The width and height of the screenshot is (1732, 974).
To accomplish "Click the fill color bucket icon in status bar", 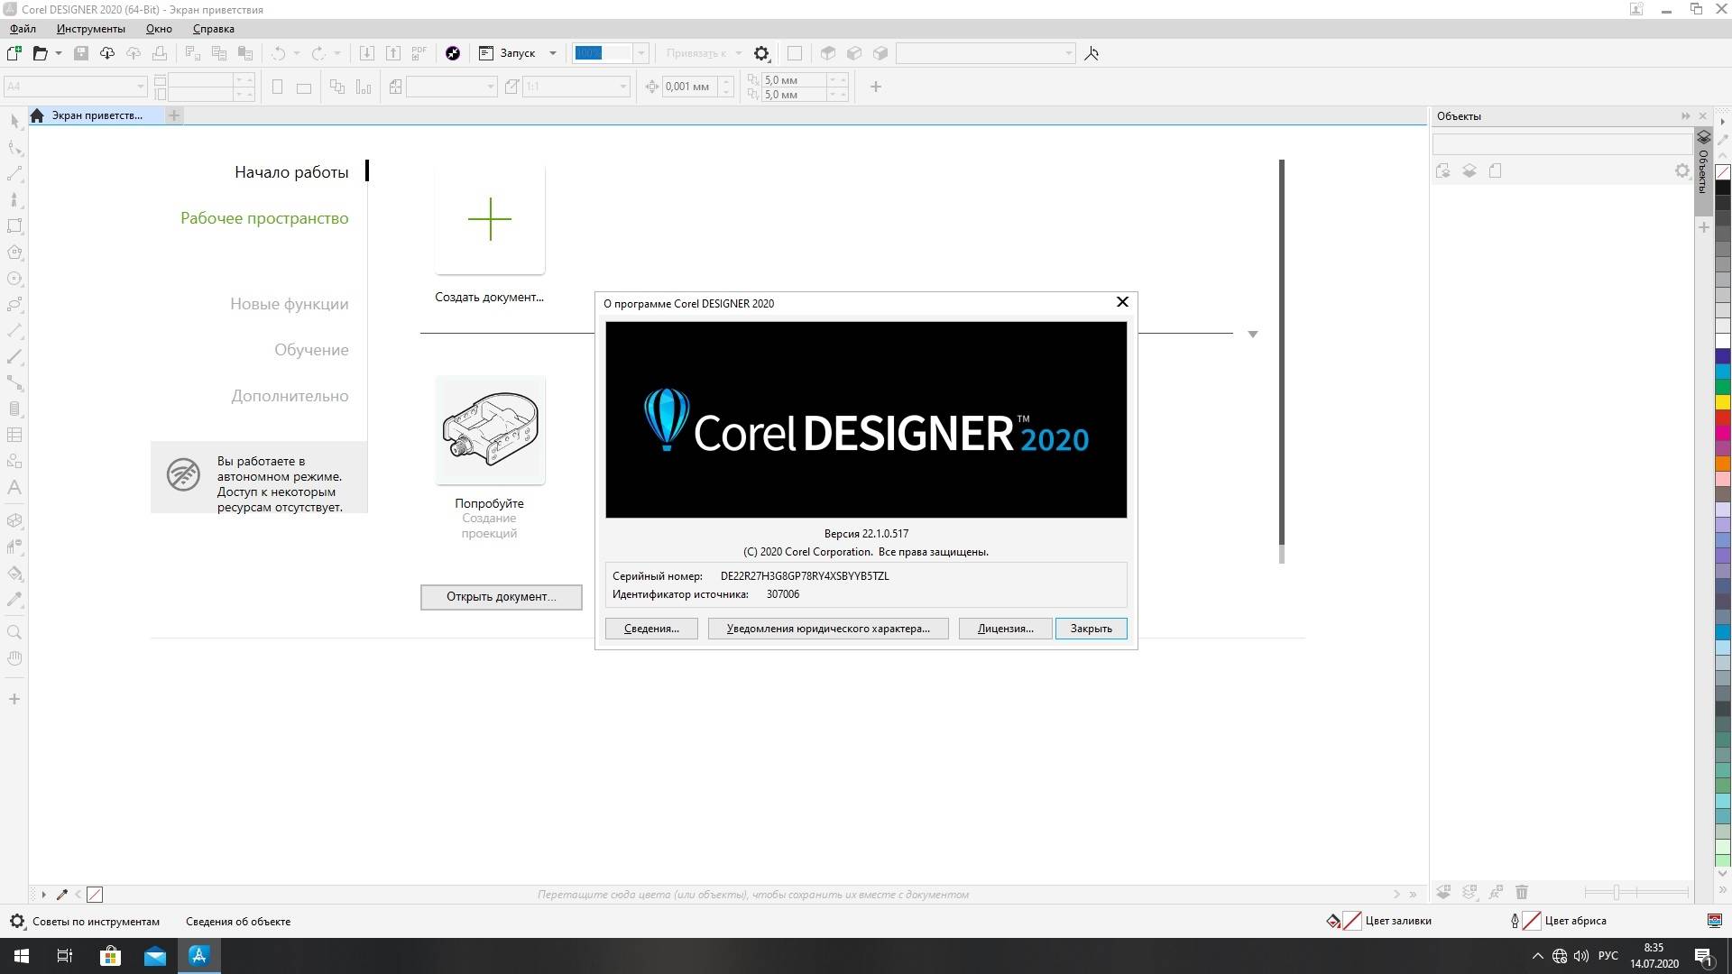I will click(1333, 921).
